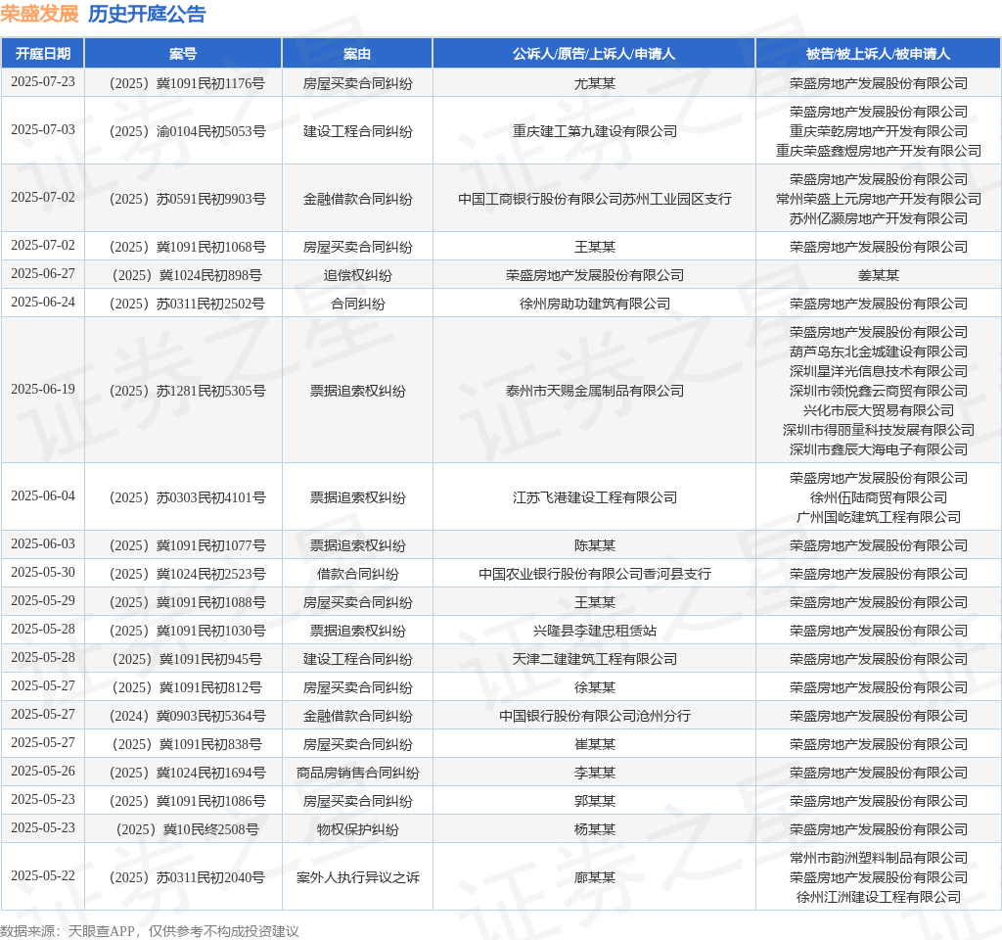Viewport: 1002px width, 940px height.
Task: Select date 2025-05-26
Action: 43,772
